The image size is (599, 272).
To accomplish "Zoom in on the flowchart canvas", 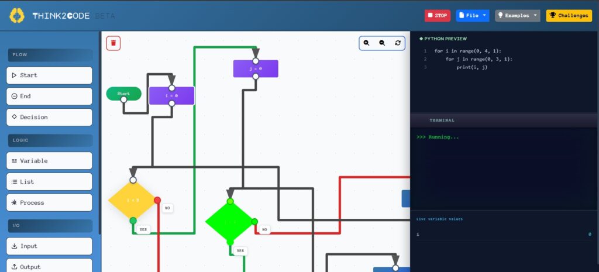I will pos(366,43).
